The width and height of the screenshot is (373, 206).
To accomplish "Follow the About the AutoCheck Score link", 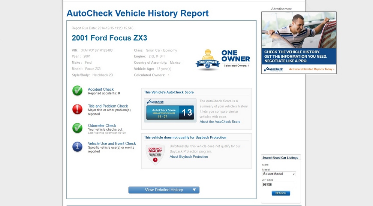I will 220,122.
